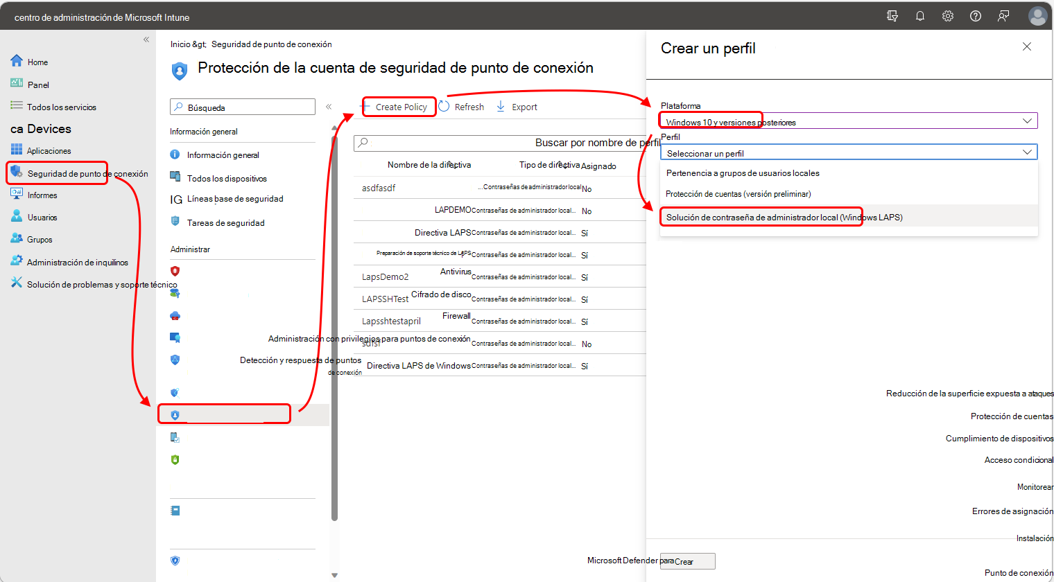The image size is (1054, 582).
Task: Click the Crear button in the profile panel
Action: click(687, 561)
